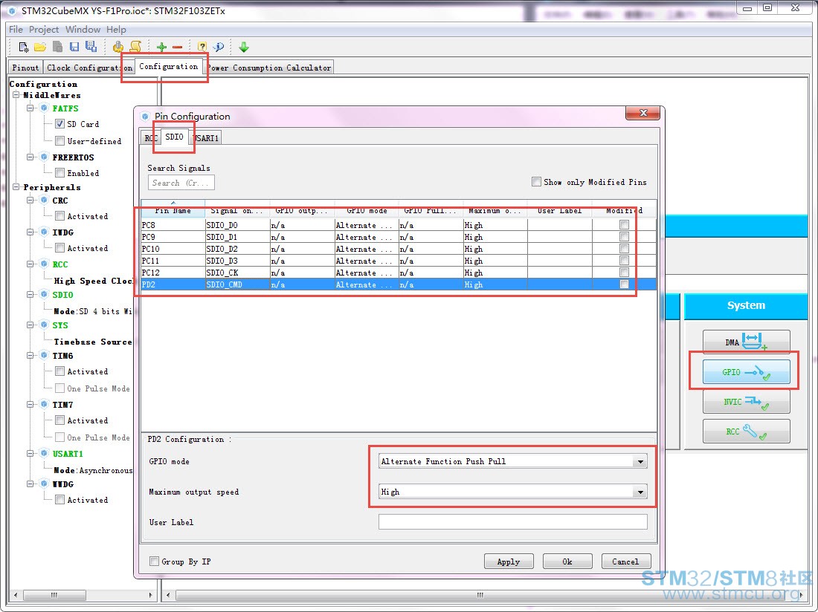
Task: Click the Open Project folder icon
Action: tap(40, 47)
